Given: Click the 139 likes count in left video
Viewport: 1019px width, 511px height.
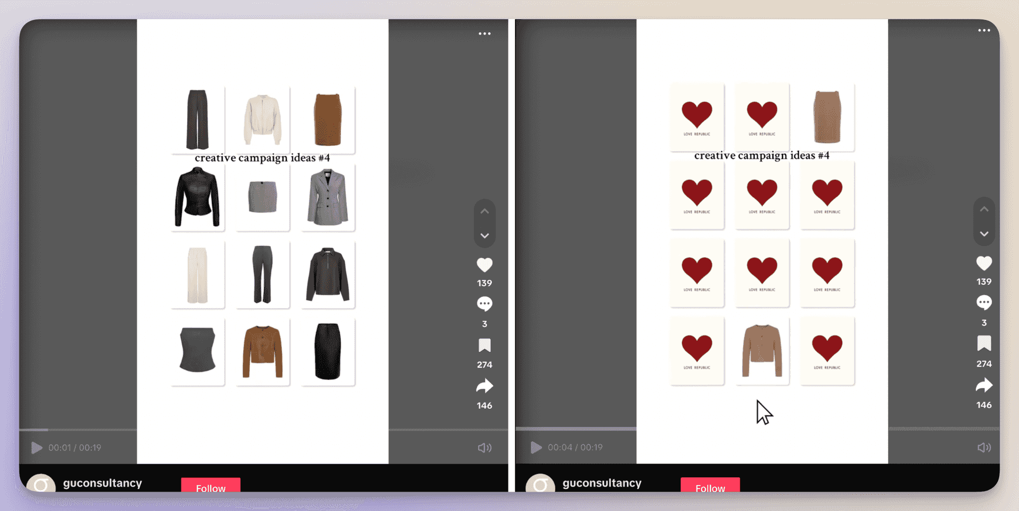Looking at the screenshot, I should click(485, 283).
